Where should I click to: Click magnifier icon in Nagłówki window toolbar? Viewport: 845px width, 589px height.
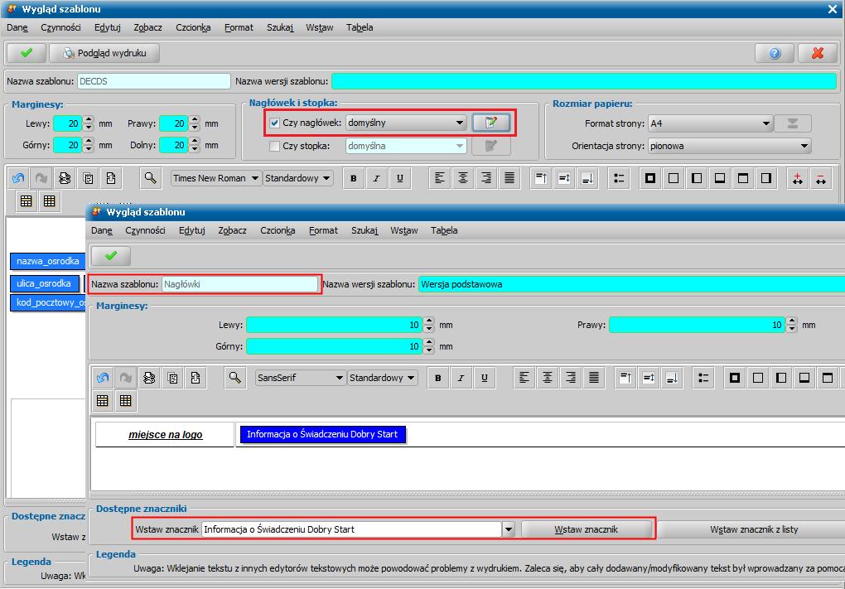[x=235, y=378]
